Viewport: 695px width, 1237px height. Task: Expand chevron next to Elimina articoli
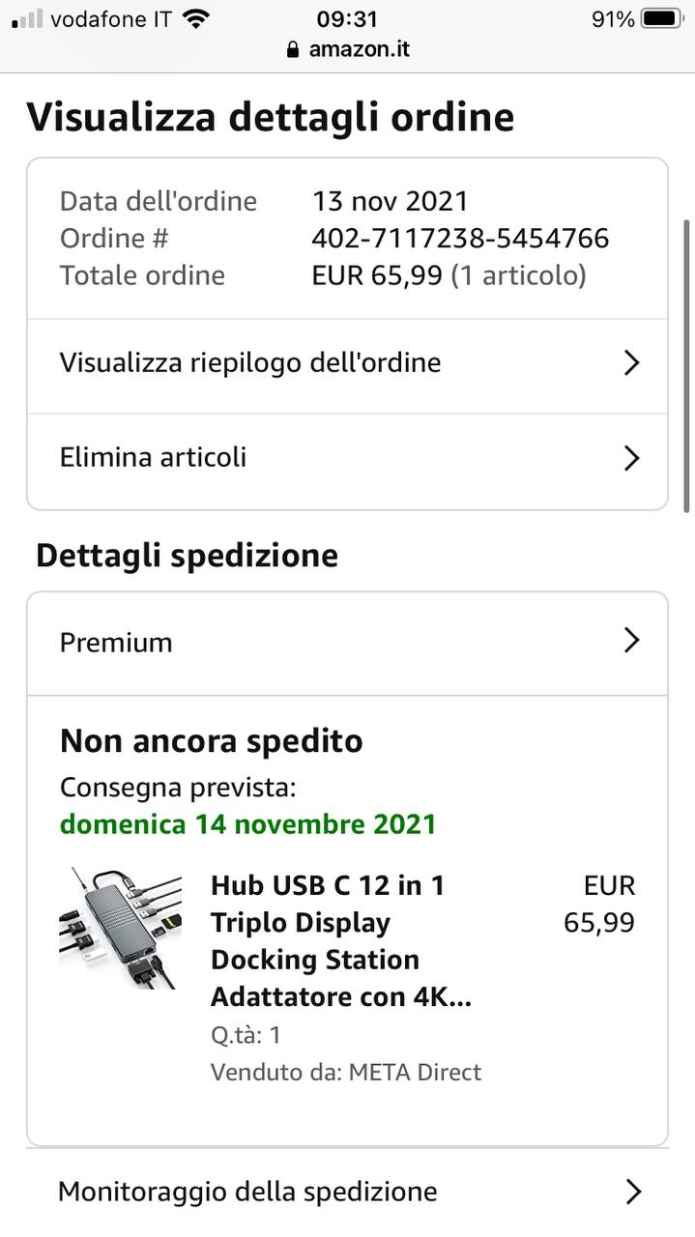click(631, 457)
